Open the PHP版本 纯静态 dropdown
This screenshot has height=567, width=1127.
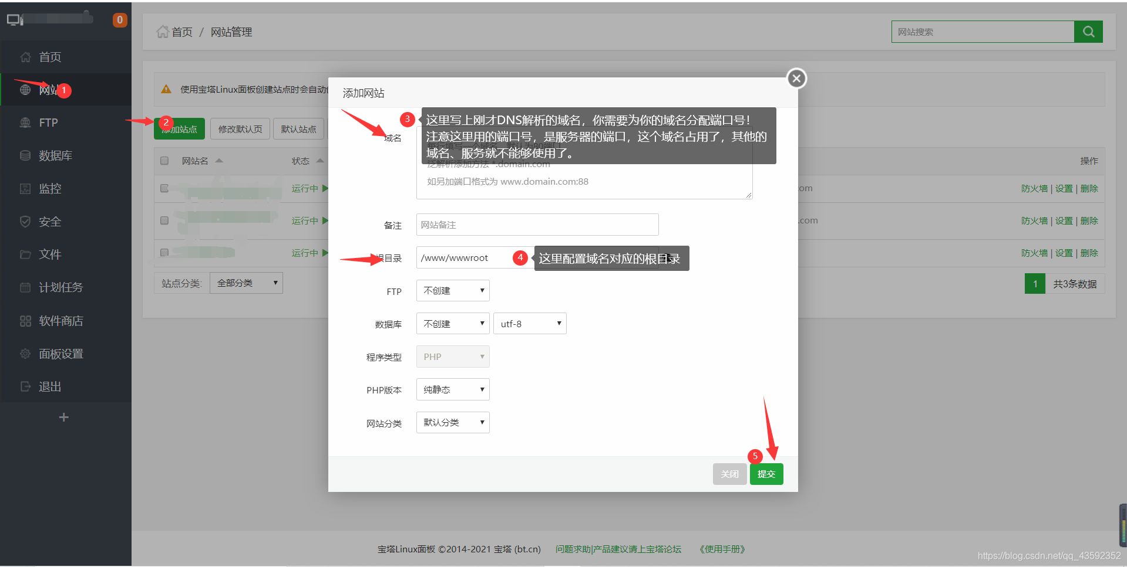pyautogui.click(x=453, y=389)
